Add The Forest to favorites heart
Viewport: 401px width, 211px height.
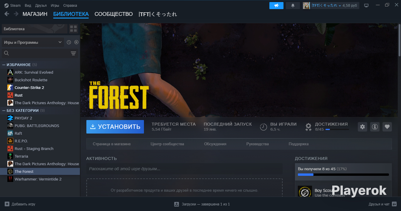point(387,127)
